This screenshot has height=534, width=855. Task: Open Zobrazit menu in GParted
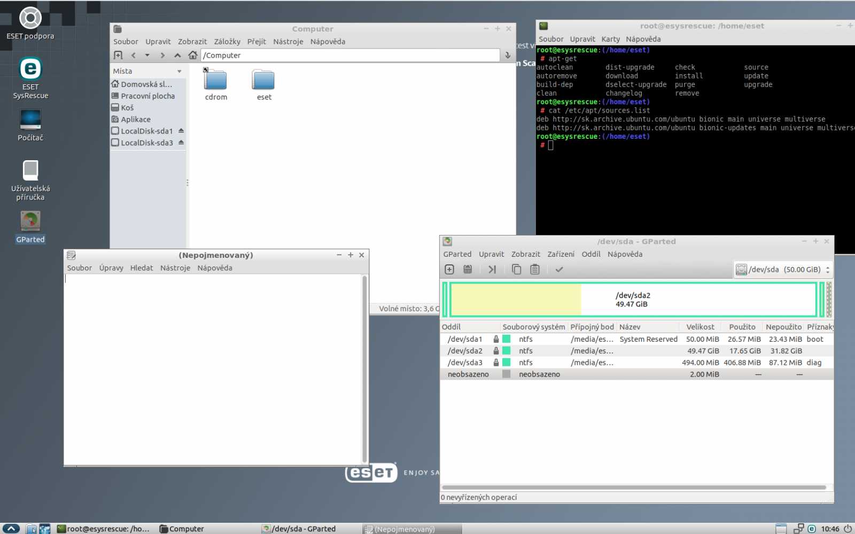pyautogui.click(x=526, y=254)
